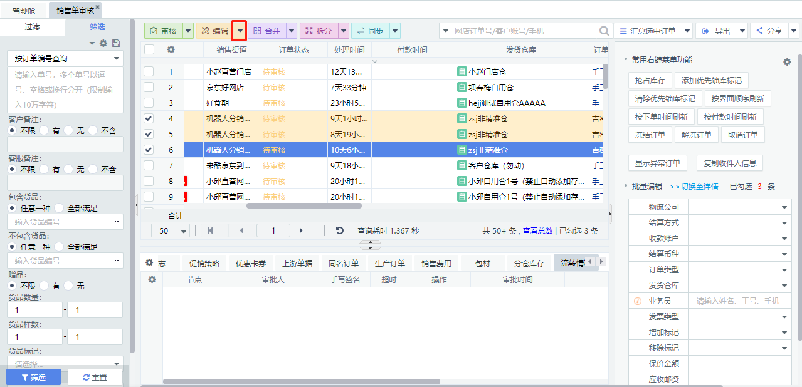This screenshot has height=387, width=802.
Task: Open the filter settings gear icon
Action: 103,43
